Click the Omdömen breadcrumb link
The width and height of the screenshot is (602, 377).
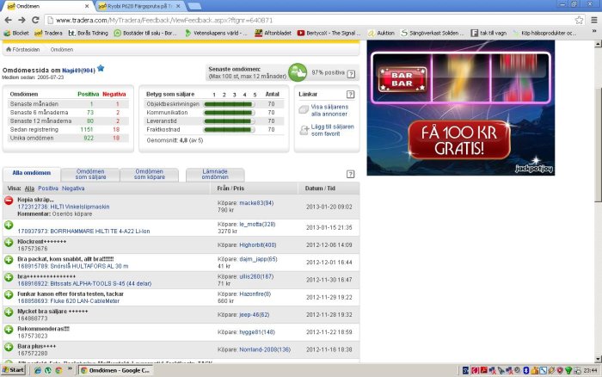coord(61,50)
